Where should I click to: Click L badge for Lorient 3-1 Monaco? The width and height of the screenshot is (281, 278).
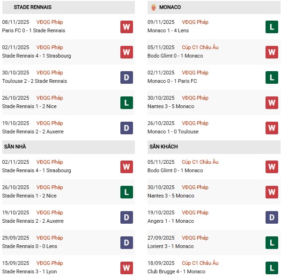pos(272,242)
